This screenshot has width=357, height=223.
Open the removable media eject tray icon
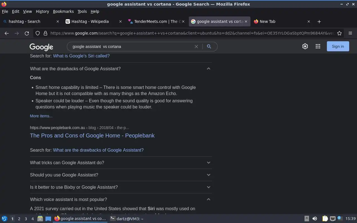307,219
